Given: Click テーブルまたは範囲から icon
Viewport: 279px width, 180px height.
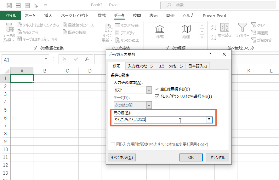Looking at the screenshot, I should [x=20, y=39].
